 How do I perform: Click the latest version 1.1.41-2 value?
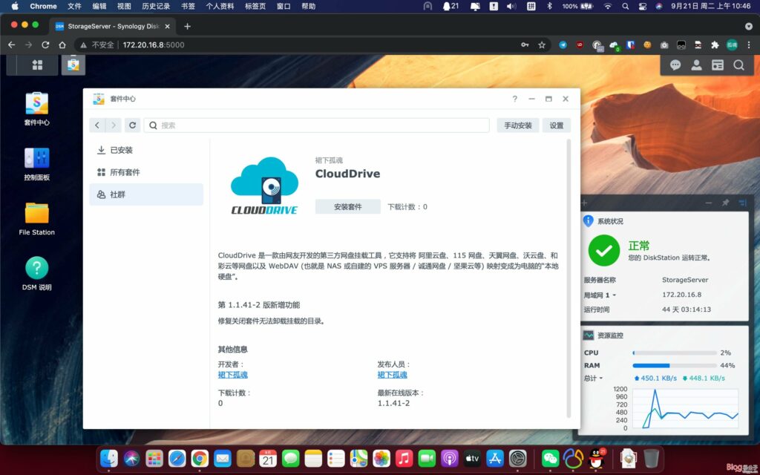tap(393, 403)
